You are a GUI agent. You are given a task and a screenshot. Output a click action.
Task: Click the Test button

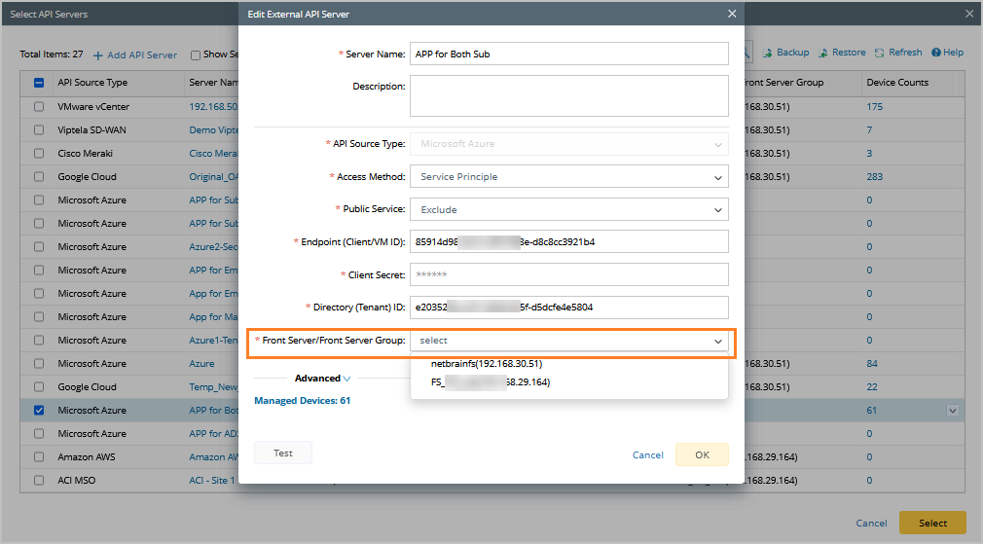pos(283,453)
